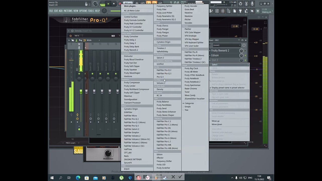The image size is (322, 181).
Task: Click Move down in context menu
Action: point(217,124)
